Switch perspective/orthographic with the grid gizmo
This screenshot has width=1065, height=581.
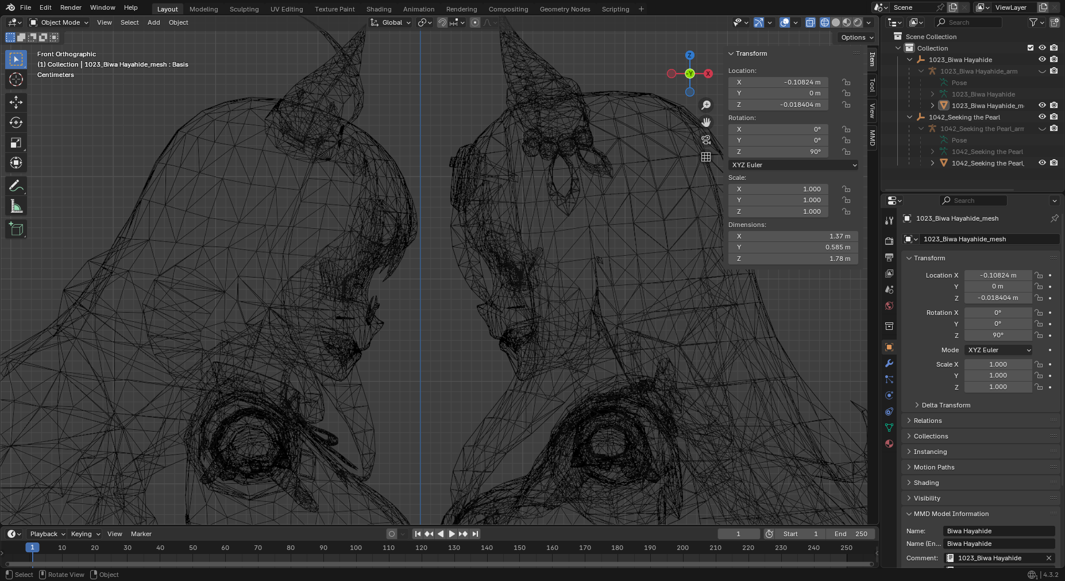(x=706, y=157)
